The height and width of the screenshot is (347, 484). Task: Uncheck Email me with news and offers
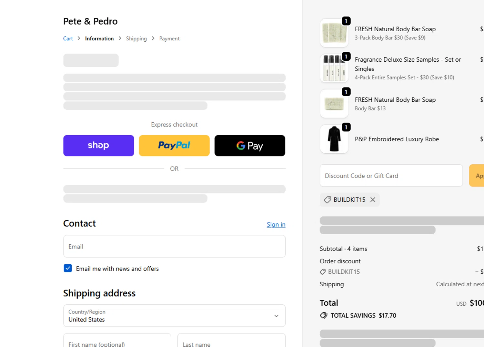[x=68, y=268]
